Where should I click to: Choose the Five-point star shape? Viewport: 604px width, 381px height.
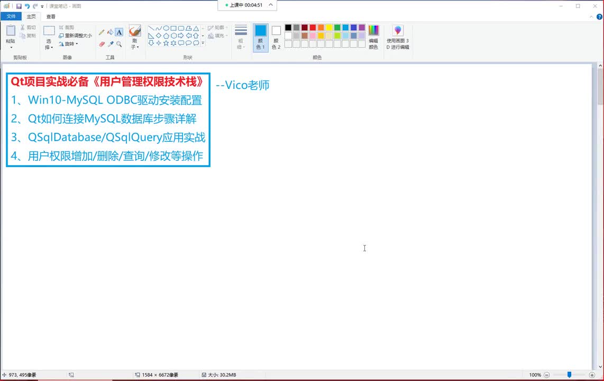pyautogui.click(x=166, y=43)
